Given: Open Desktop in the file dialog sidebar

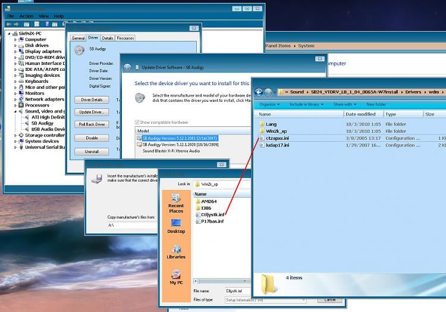Looking at the screenshot, I should click(176, 226).
